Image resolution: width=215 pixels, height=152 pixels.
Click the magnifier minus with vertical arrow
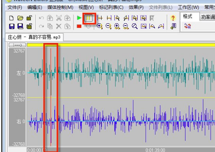(108, 26)
